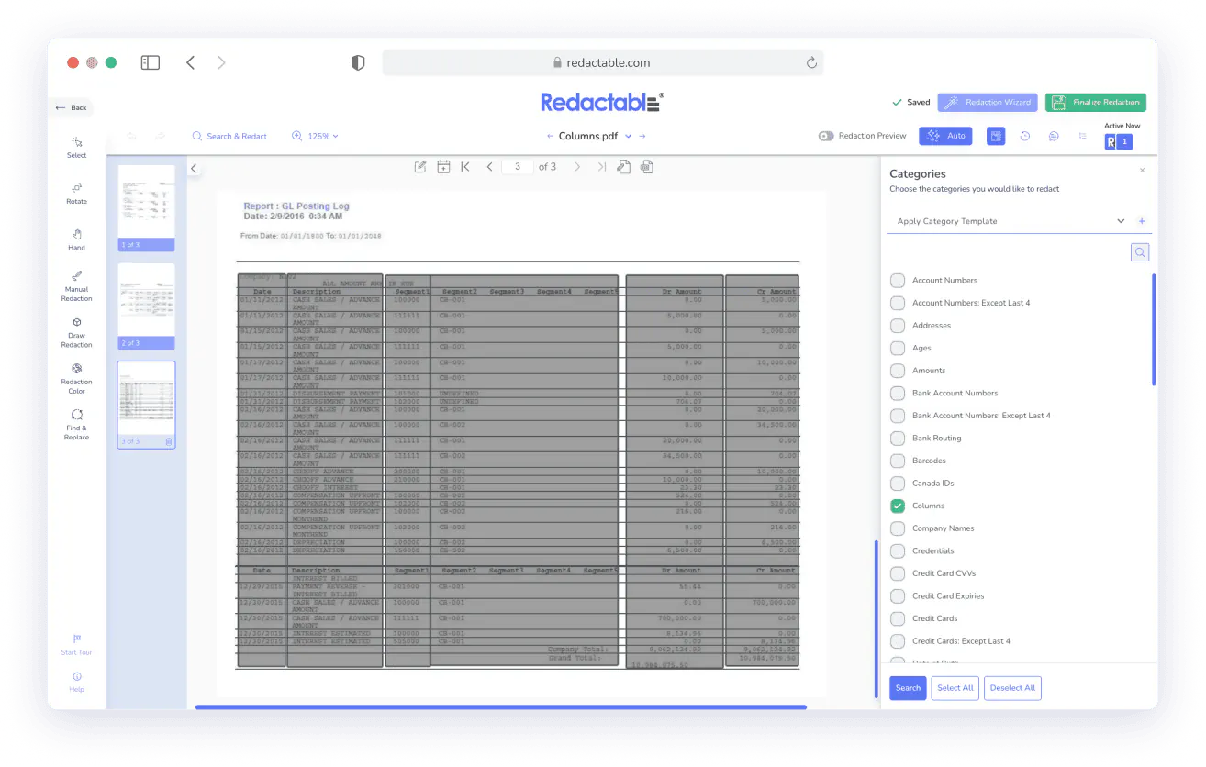Add new category template plus icon
The height and width of the screenshot is (767, 1206).
pos(1142,221)
